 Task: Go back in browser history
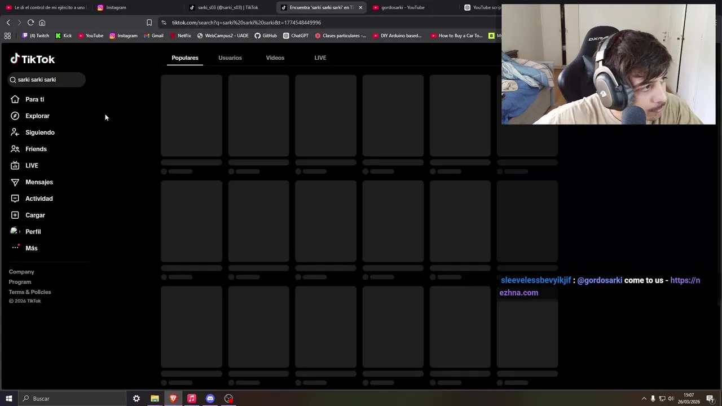point(8,23)
